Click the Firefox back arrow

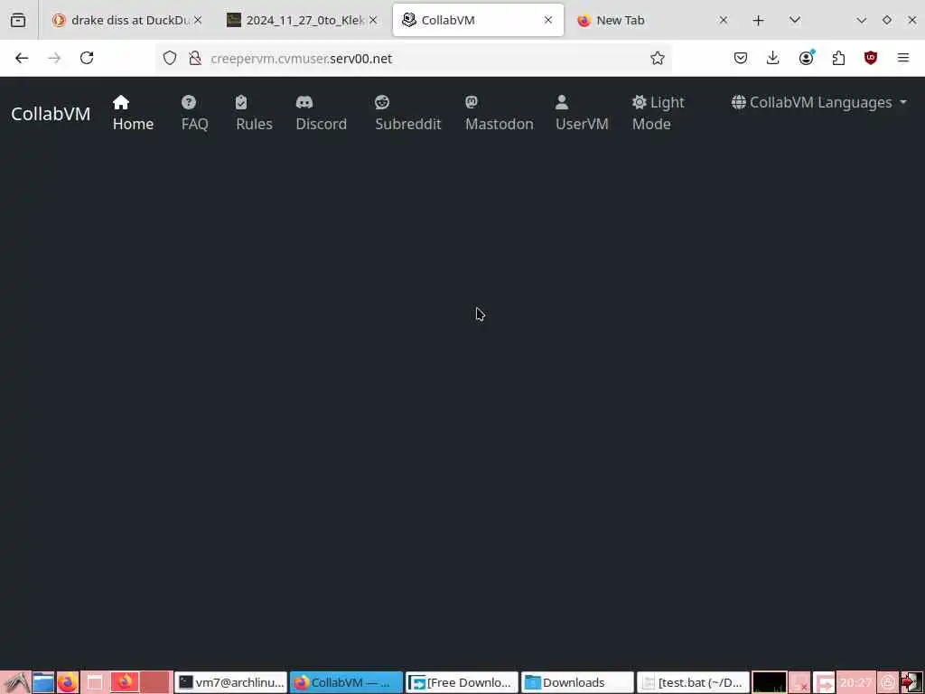tap(22, 58)
